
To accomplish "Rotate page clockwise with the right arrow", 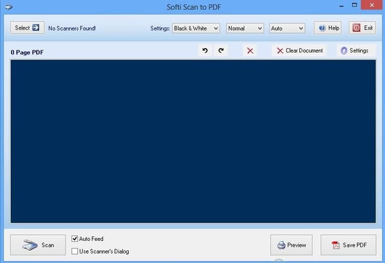I will [x=221, y=50].
